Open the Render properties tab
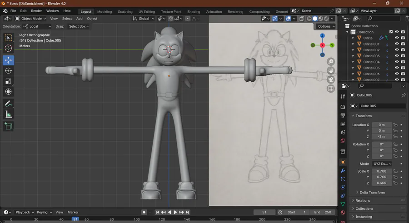The image size is (409, 223). point(343,107)
